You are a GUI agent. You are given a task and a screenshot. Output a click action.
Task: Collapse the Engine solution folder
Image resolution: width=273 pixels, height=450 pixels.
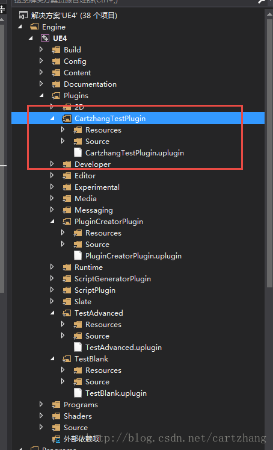20,27
